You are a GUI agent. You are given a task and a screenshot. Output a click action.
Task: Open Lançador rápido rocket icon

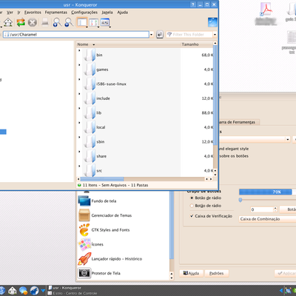[x=84, y=259]
